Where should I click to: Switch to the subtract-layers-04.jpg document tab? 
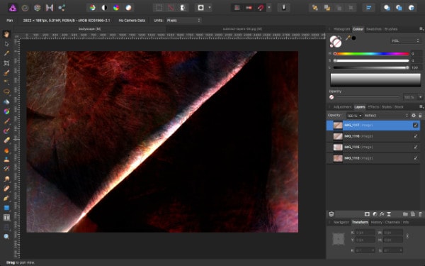pyautogui.click(x=242, y=29)
